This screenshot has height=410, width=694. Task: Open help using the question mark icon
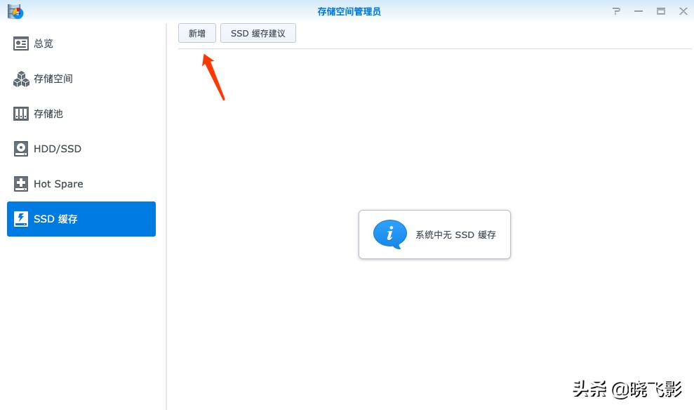(x=616, y=11)
